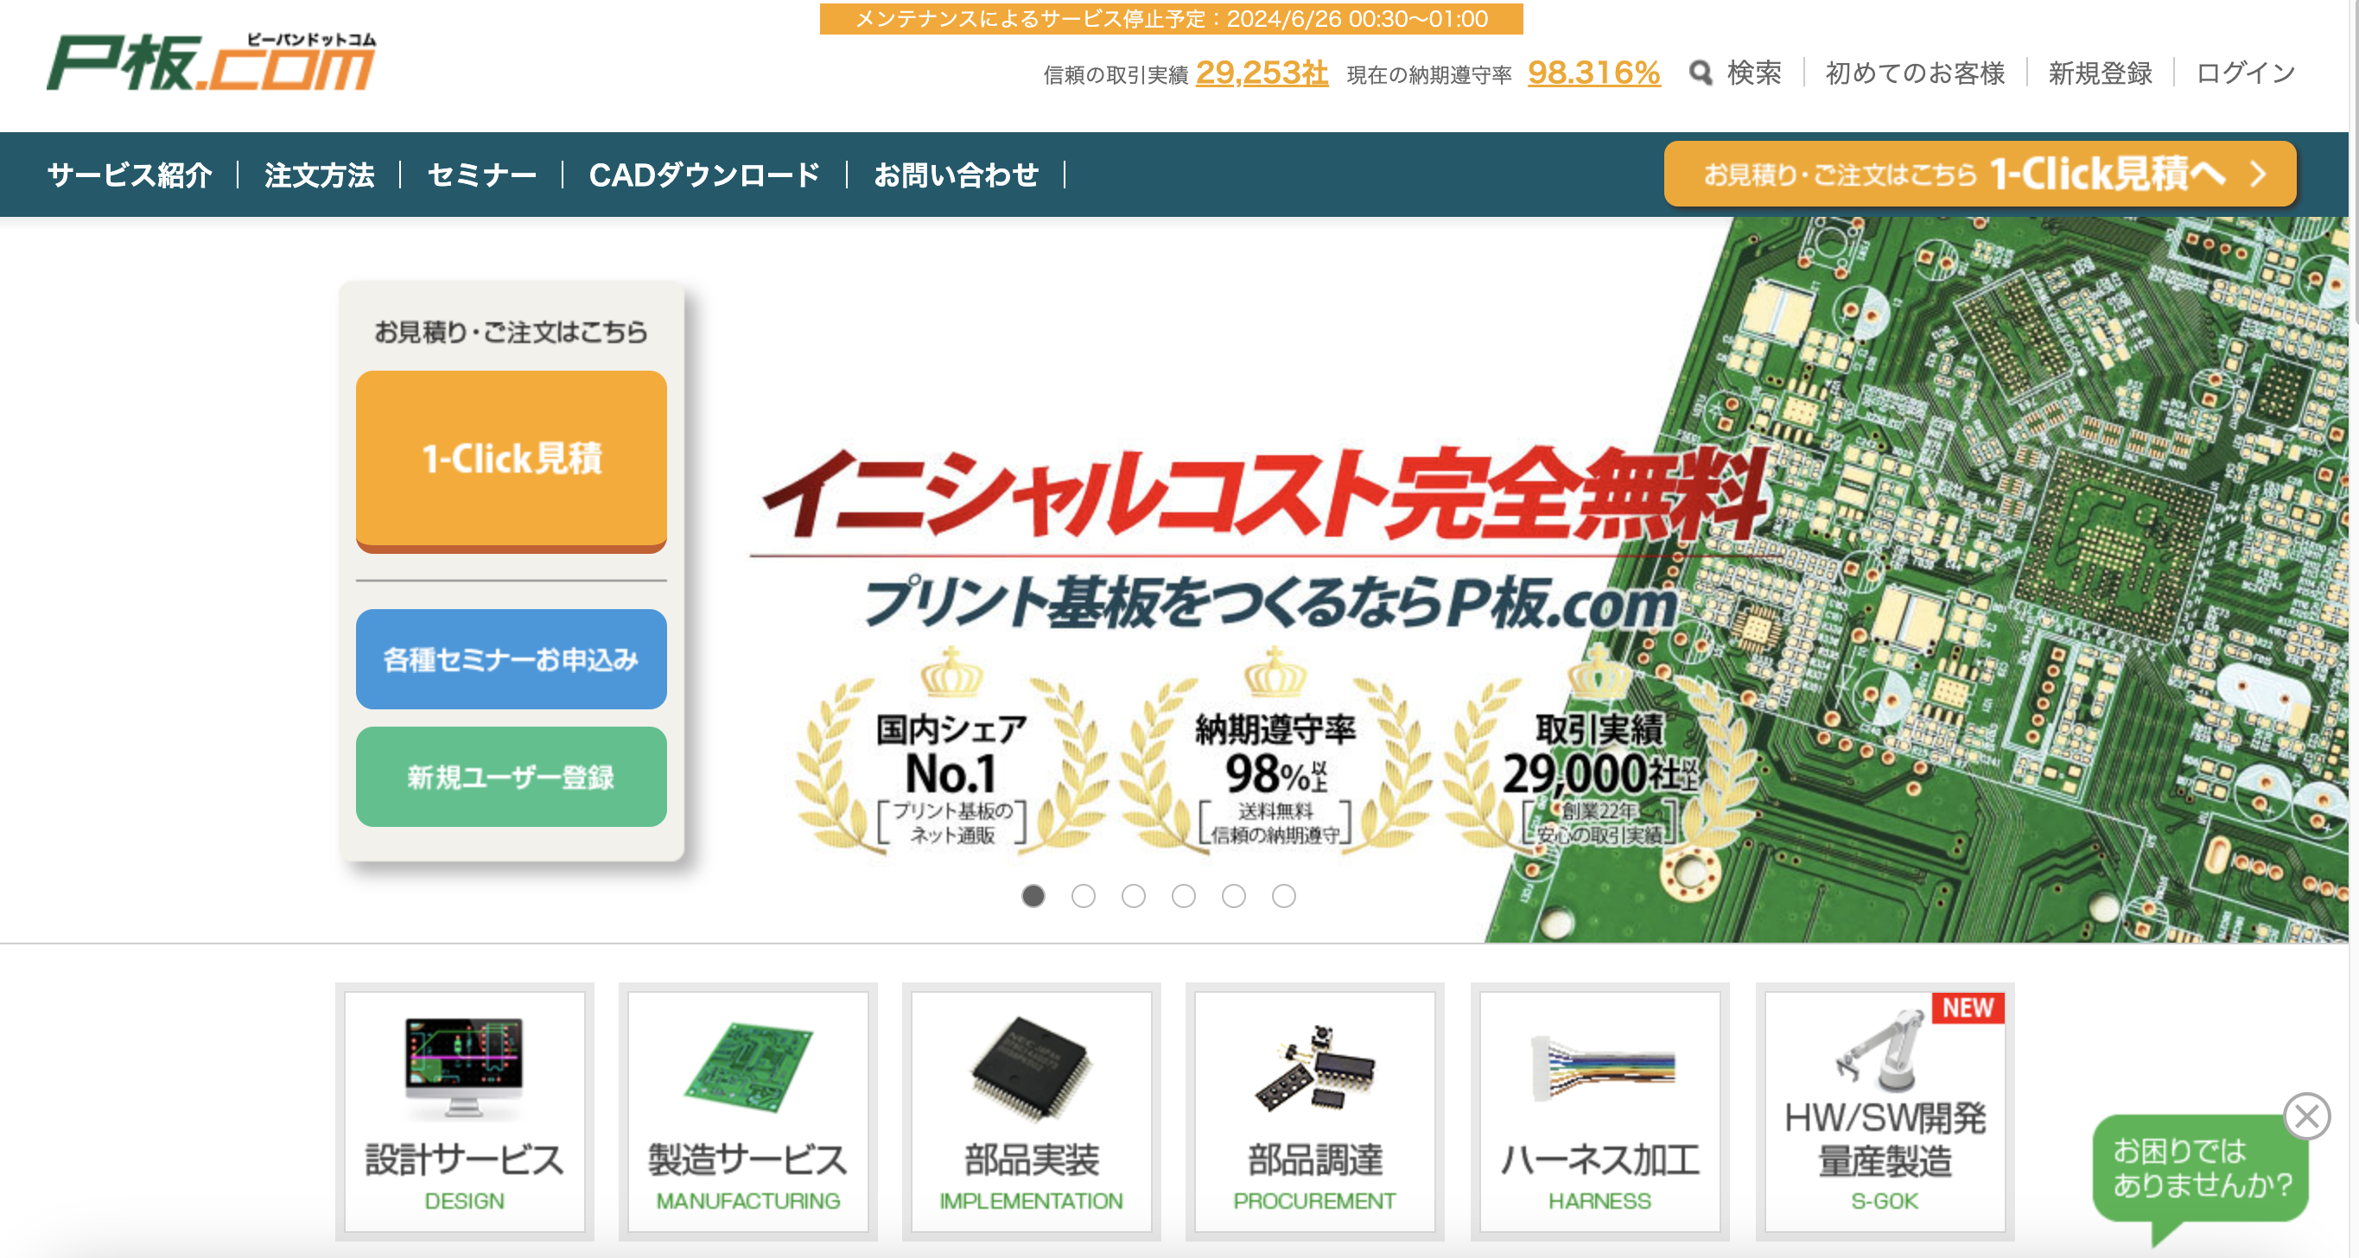Select fifth carousel slide dot
The image size is (2359, 1258).
(x=1234, y=895)
